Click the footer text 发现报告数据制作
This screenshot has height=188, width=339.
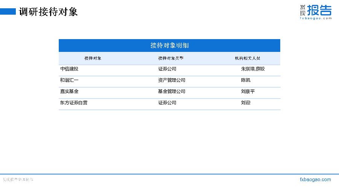coord(18,180)
